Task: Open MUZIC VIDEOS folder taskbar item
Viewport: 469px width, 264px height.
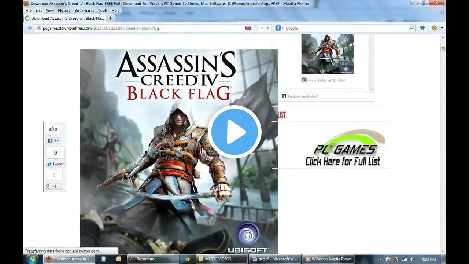Action: pyautogui.click(x=222, y=259)
